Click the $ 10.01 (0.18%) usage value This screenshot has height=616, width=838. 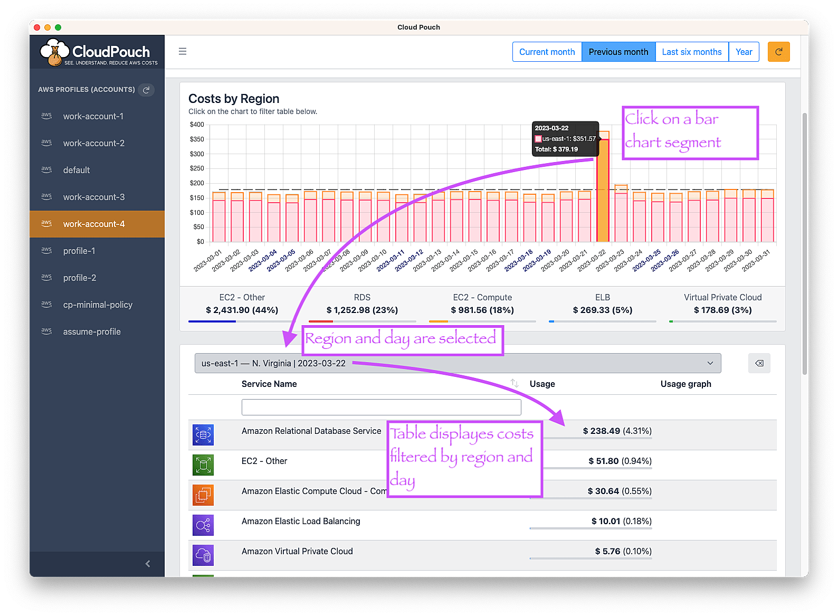point(622,521)
